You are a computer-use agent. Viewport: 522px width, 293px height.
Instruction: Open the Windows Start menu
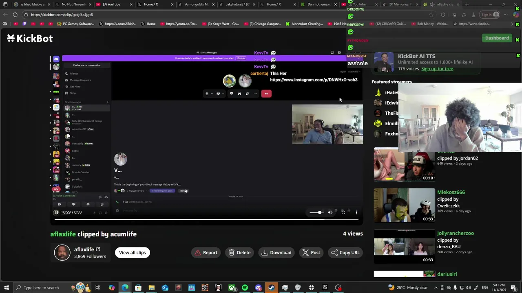tap(6, 288)
